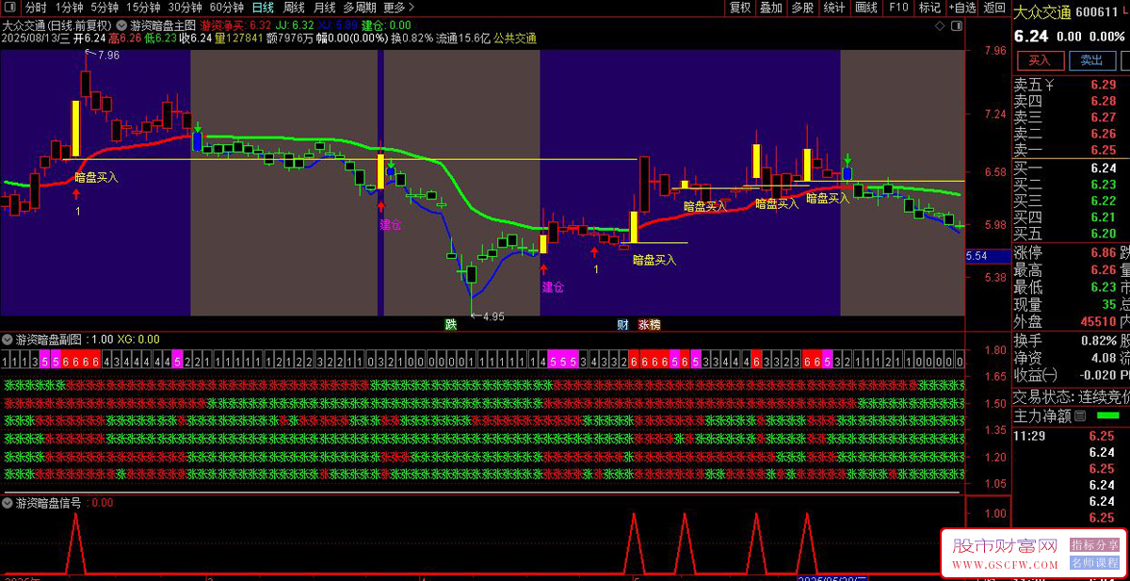
Task: Click the 名师课程 link in the banner
Action: point(1095,563)
